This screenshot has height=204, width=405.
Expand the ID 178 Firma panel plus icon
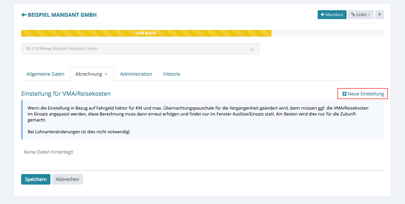(252, 49)
